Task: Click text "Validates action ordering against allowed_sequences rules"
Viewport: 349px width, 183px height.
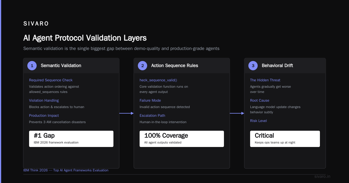Action: click(54, 89)
